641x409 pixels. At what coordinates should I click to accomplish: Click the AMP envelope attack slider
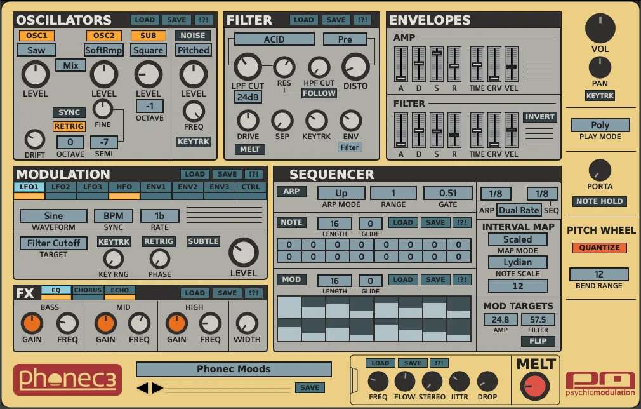(x=401, y=64)
